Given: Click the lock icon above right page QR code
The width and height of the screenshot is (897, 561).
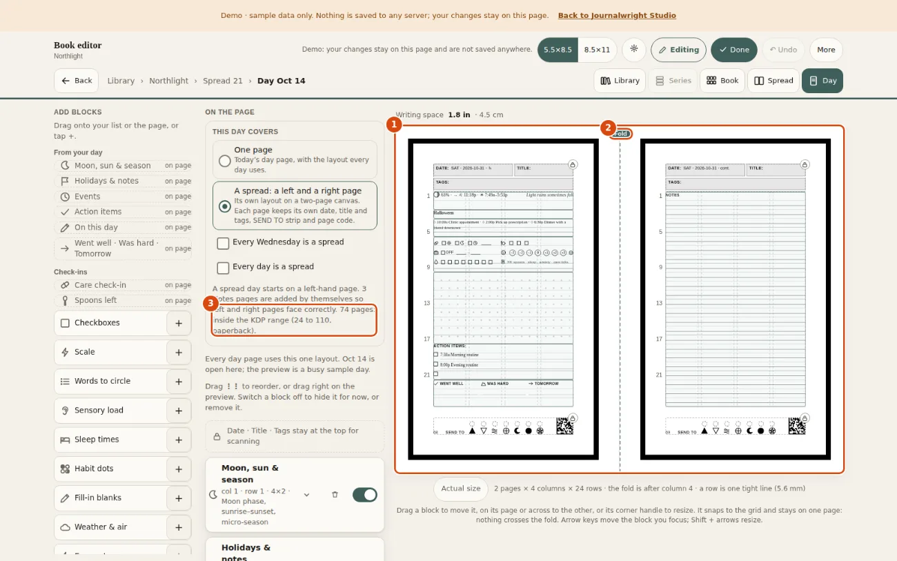Looking at the screenshot, I should (x=805, y=417).
